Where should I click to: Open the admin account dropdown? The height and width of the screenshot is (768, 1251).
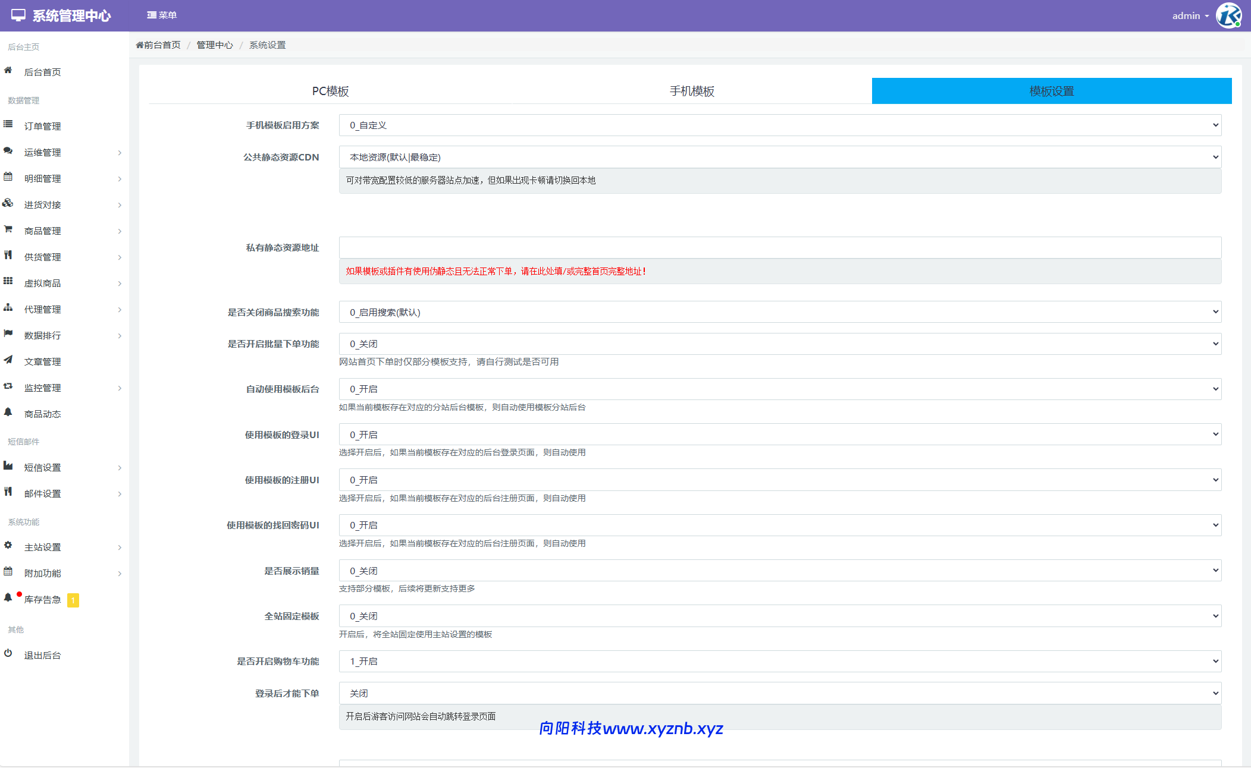pyautogui.click(x=1189, y=15)
